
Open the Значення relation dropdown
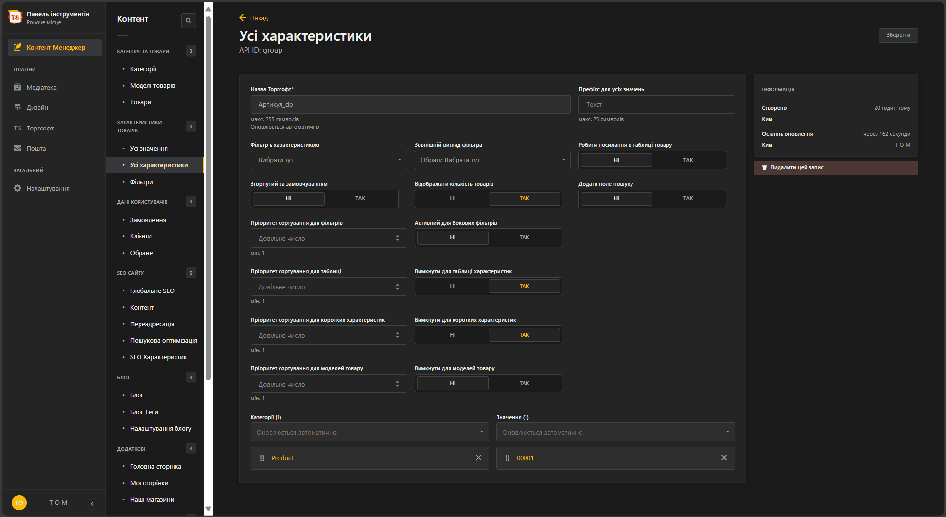pos(615,432)
